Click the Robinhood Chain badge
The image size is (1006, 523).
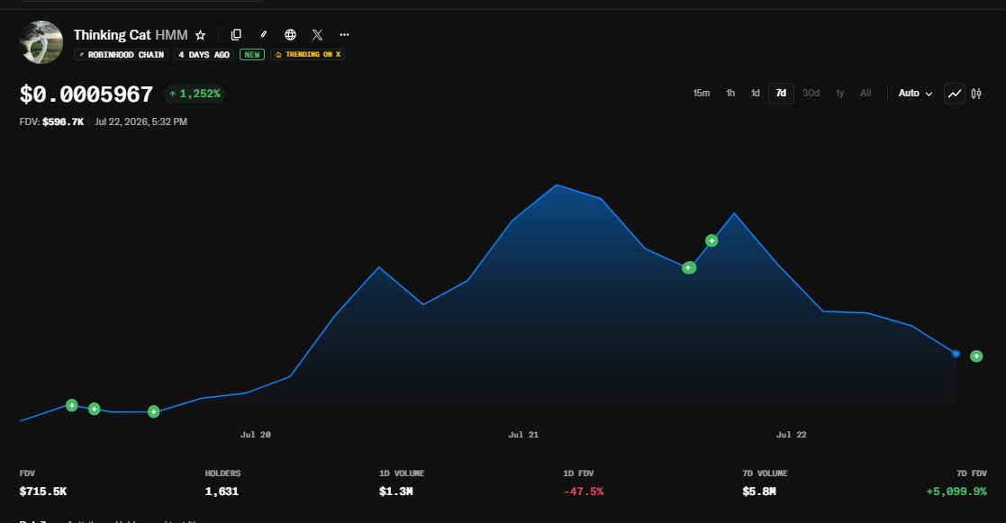[x=121, y=55]
